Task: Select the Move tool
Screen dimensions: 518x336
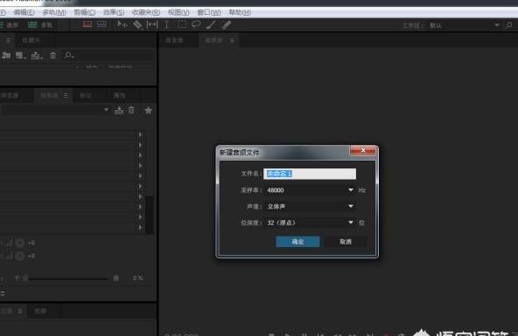Action: click(x=122, y=24)
